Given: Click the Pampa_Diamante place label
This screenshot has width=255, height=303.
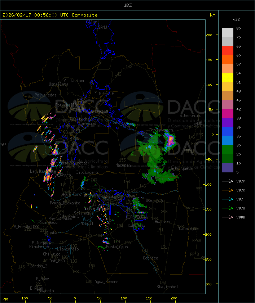Looking at the screenshot, I should tap(65, 203).
